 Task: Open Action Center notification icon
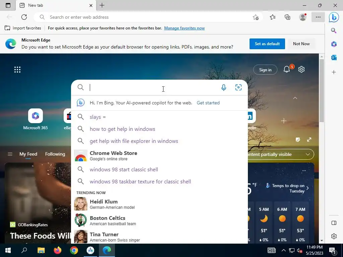333,251
